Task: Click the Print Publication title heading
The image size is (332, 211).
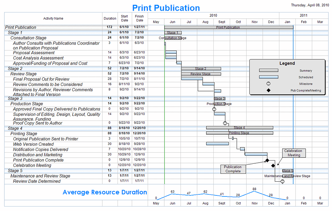Action: pos(166,8)
